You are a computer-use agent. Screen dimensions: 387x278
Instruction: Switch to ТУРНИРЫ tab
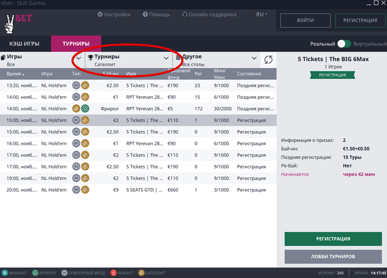pos(76,44)
